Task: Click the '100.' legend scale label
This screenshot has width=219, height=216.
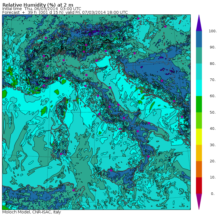Action: click(x=213, y=31)
